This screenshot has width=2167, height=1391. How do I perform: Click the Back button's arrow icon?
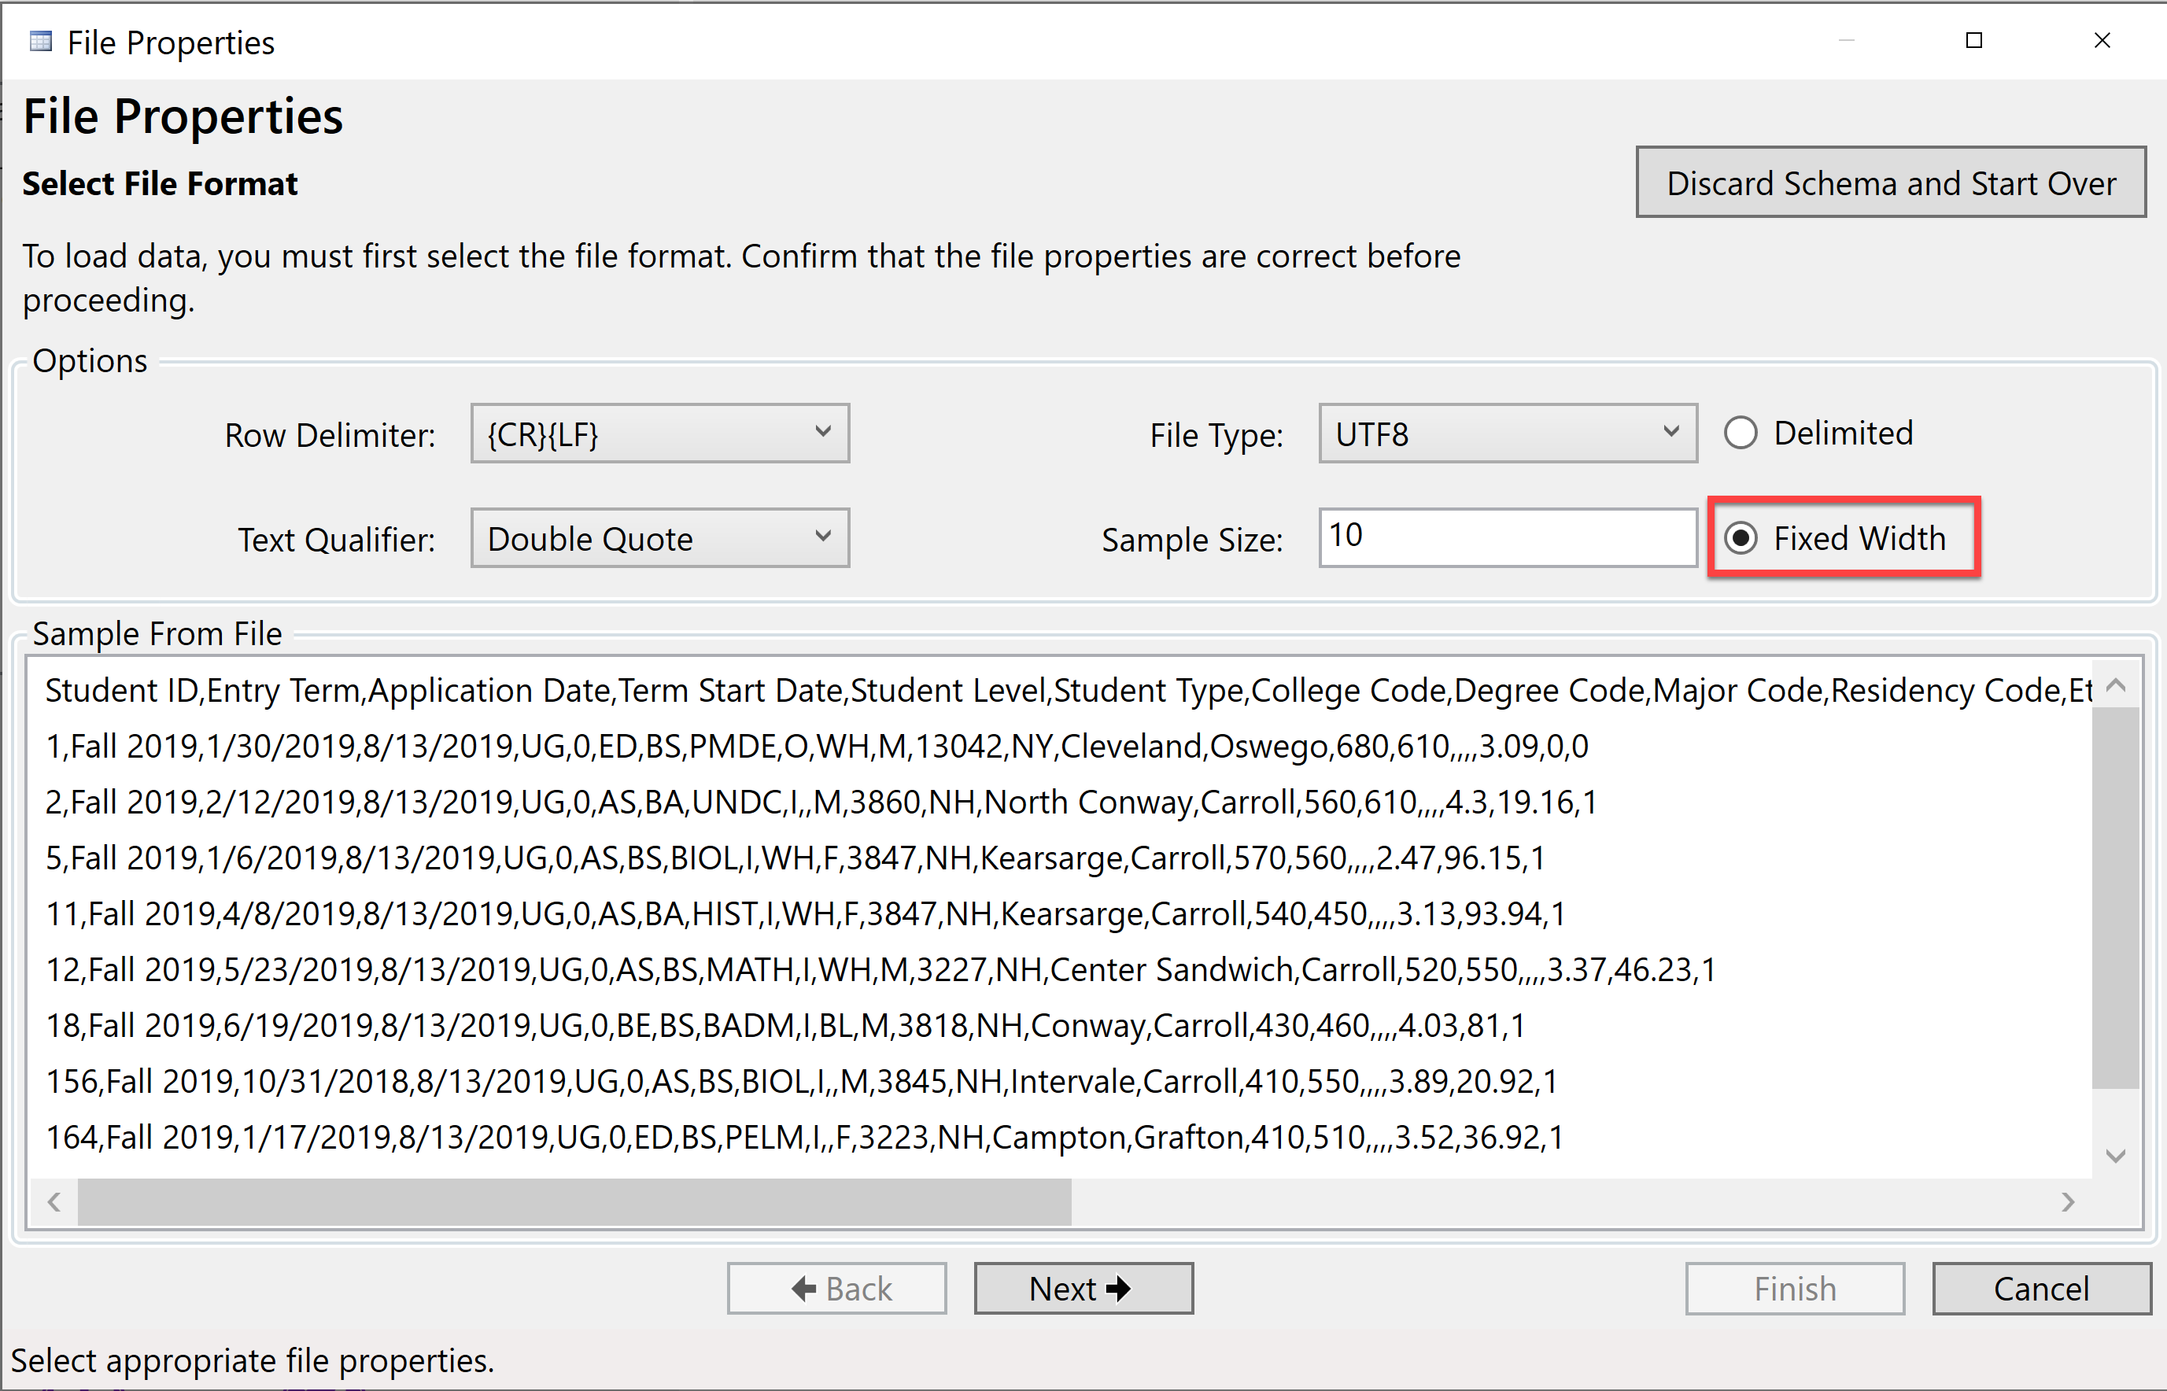click(x=805, y=1288)
